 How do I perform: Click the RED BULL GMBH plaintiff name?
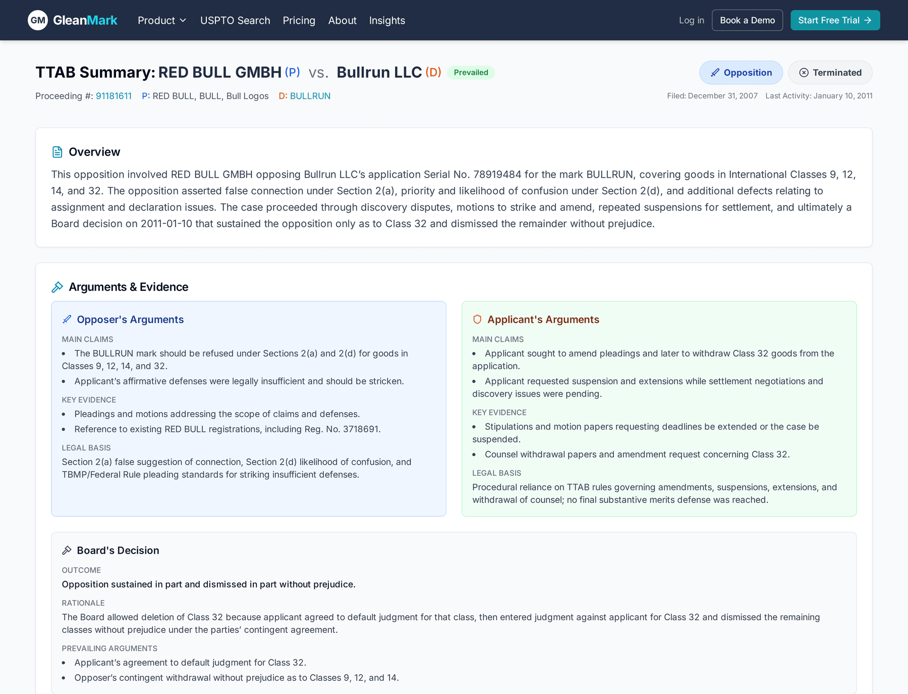pyautogui.click(x=220, y=72)
